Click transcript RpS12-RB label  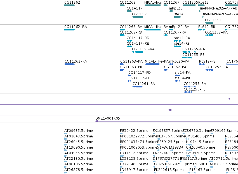pyautogui.click(x=207, y=27)
